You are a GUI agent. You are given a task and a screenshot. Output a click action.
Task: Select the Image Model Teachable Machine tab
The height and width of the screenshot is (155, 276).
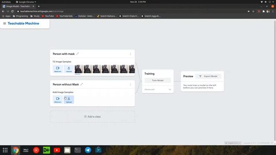click(18, 6)
